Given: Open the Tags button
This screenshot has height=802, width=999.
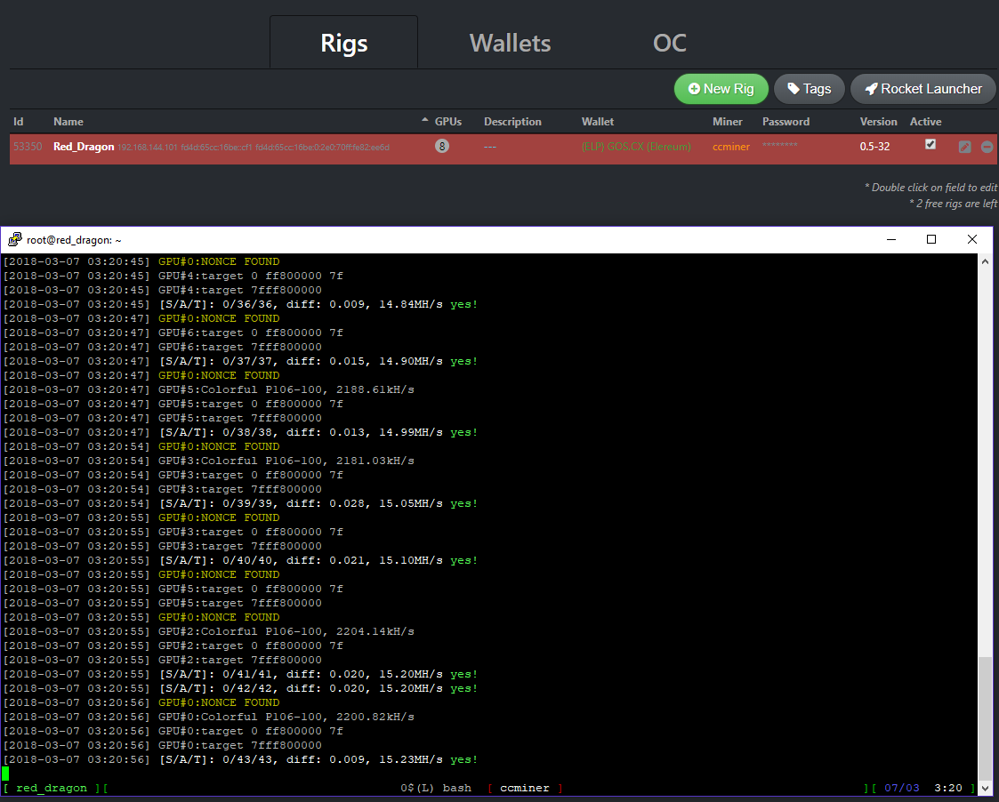Looking at the screenshot, I should point(810,89).
